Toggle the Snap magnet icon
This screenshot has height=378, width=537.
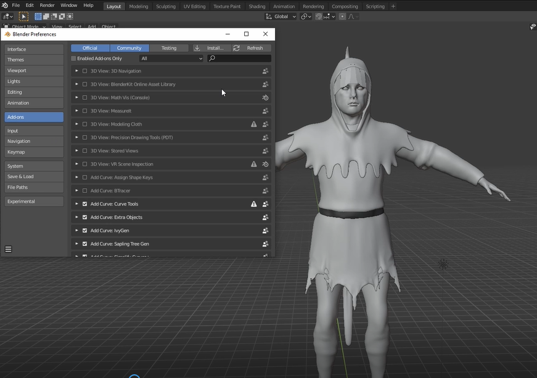[318, 16]
